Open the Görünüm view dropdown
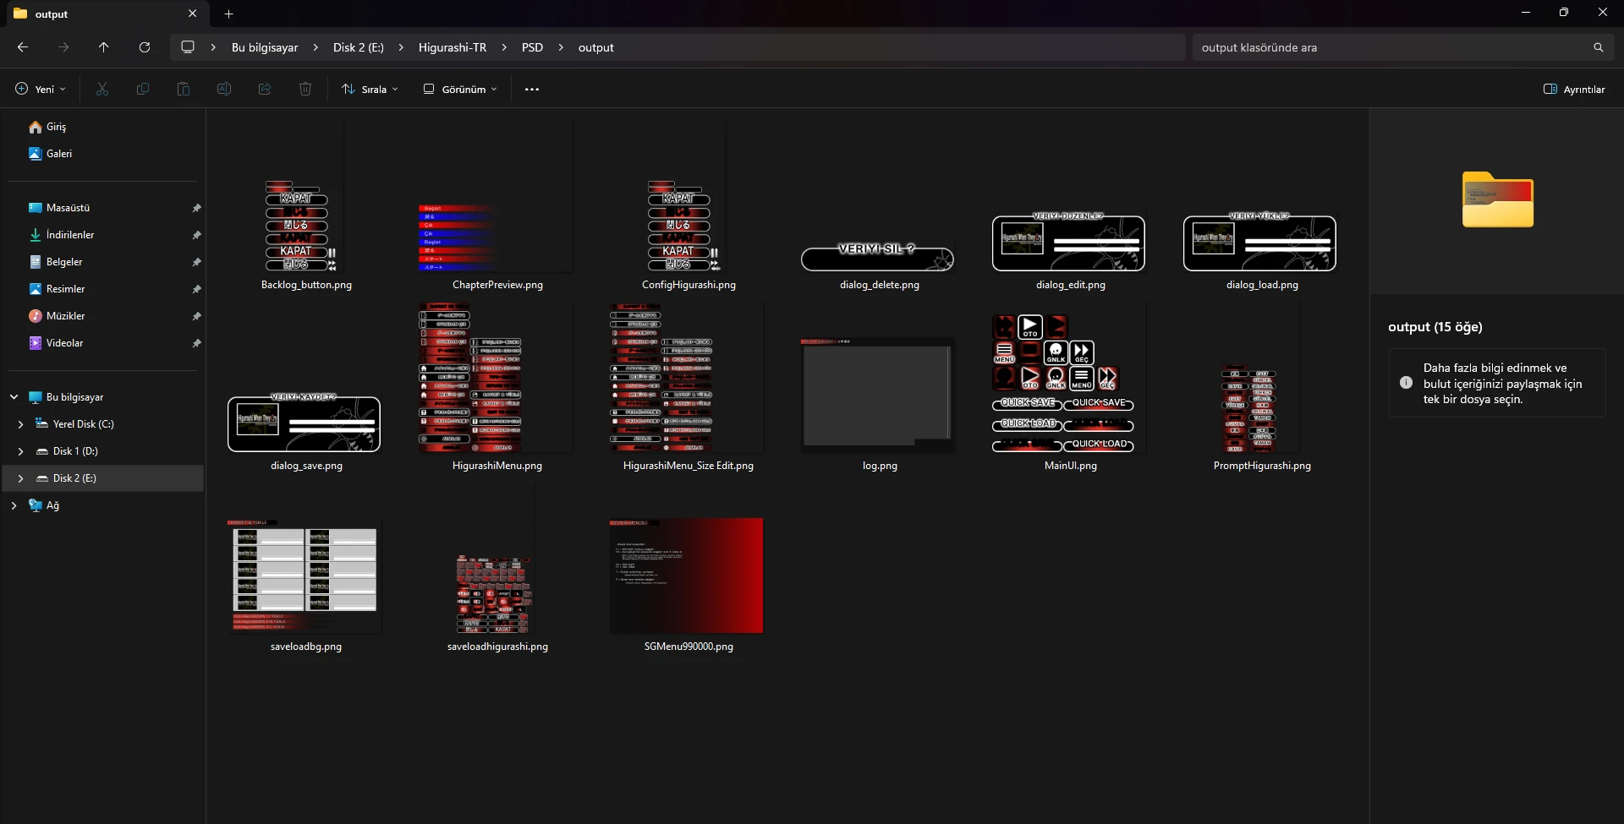 (x=460, y=89)
